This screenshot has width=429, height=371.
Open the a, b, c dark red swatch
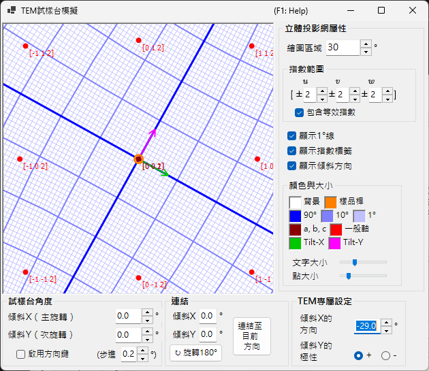point(296,229)
